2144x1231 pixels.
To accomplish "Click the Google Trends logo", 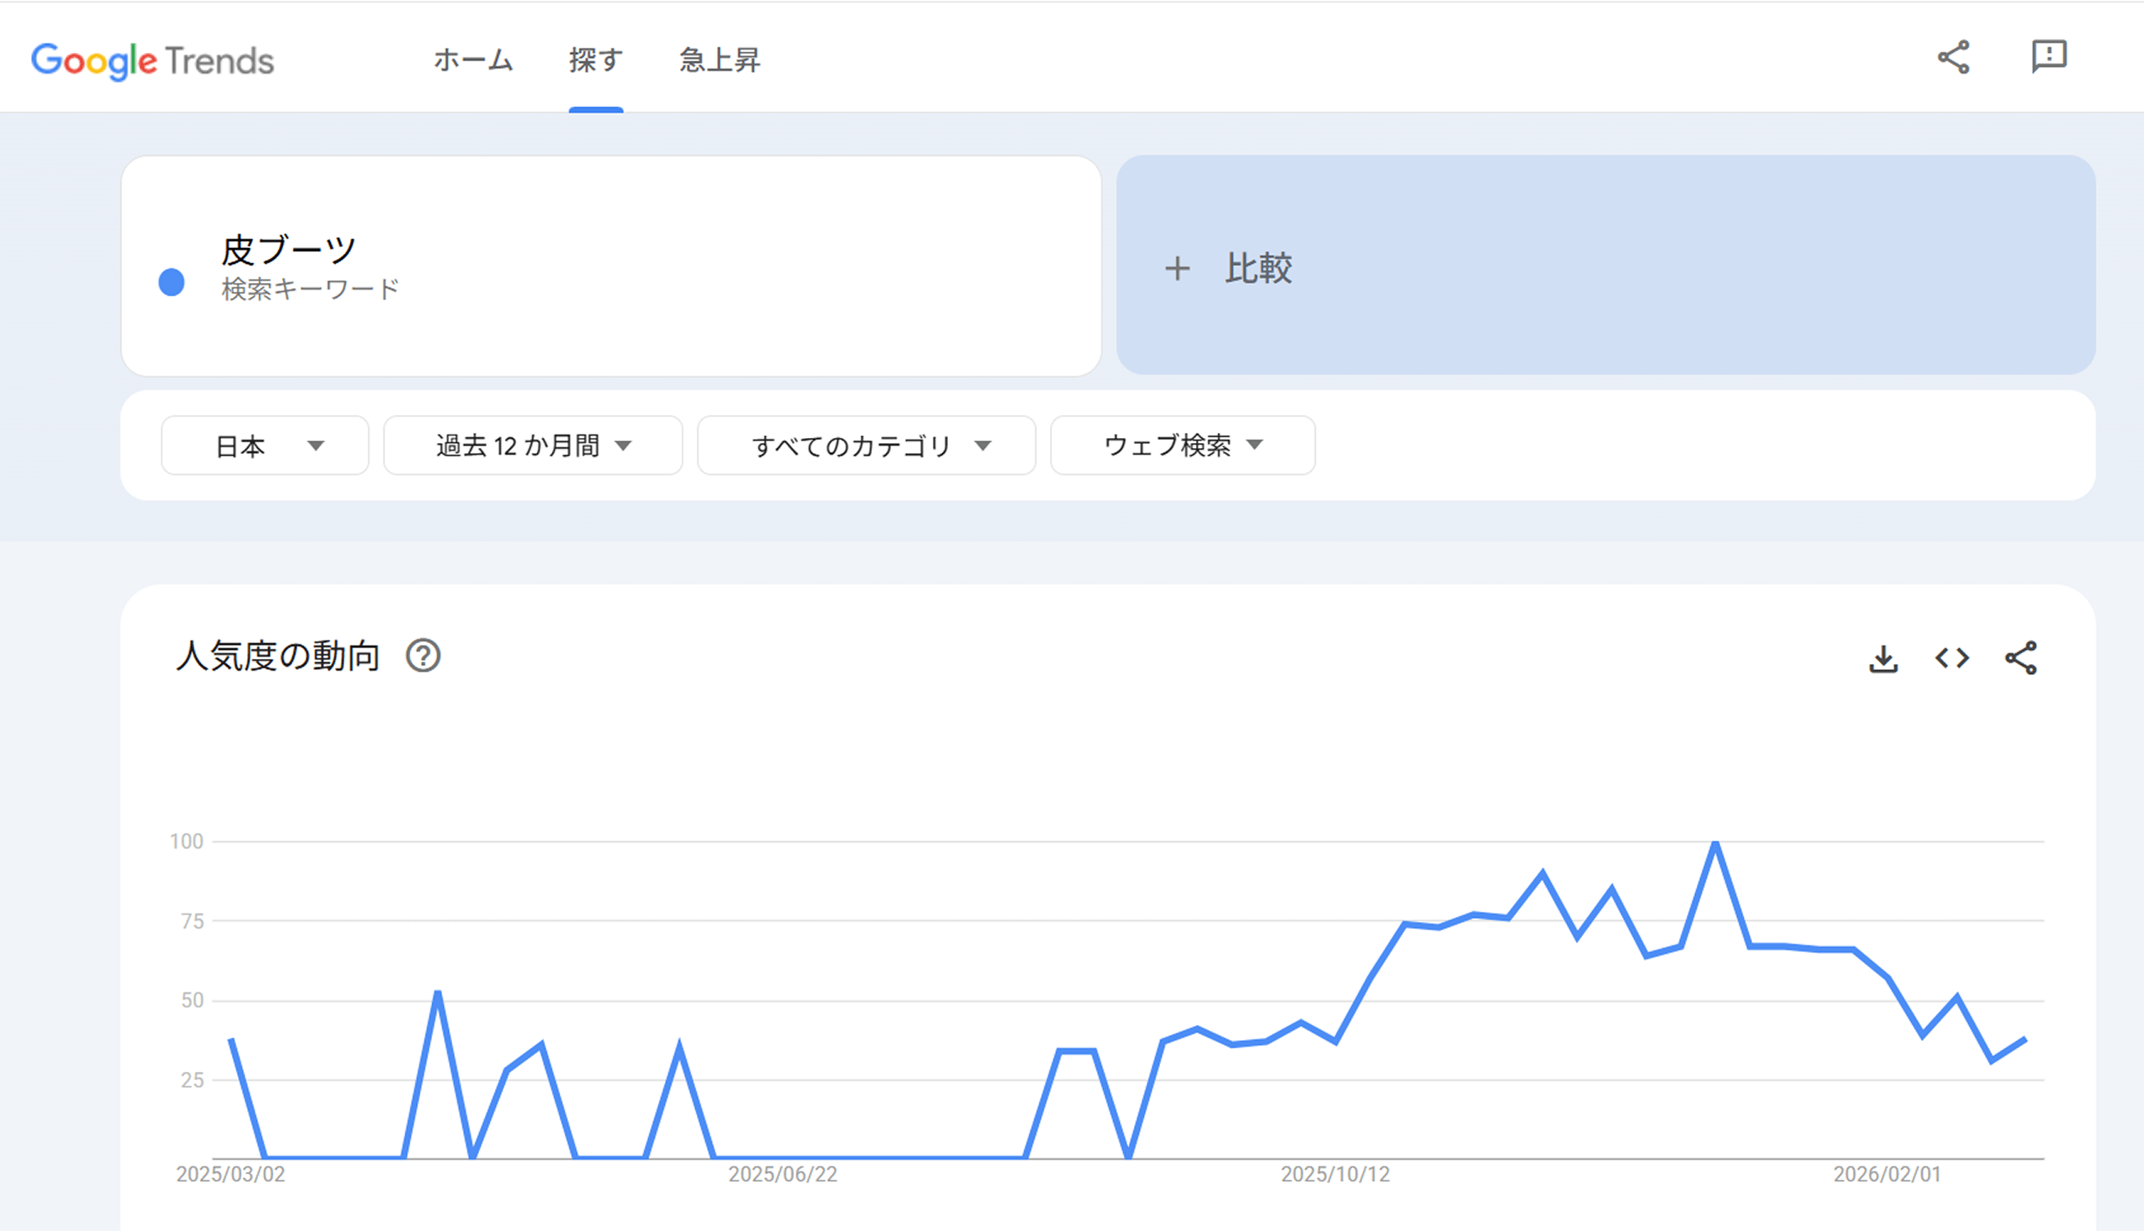I will point(152,61).
